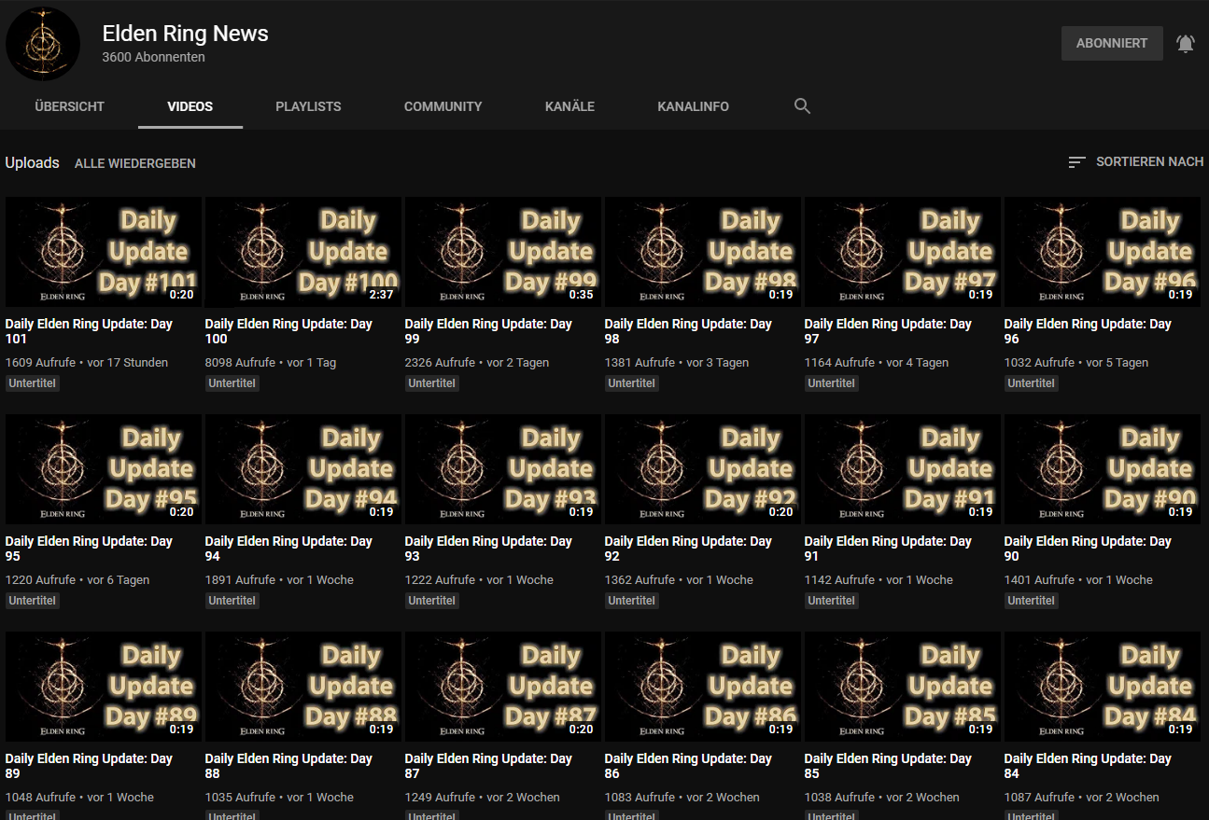Viewport: 1209px width, 820px height.
Task: Click the Untertitel badge under Day 95
Action: (33, 601)
